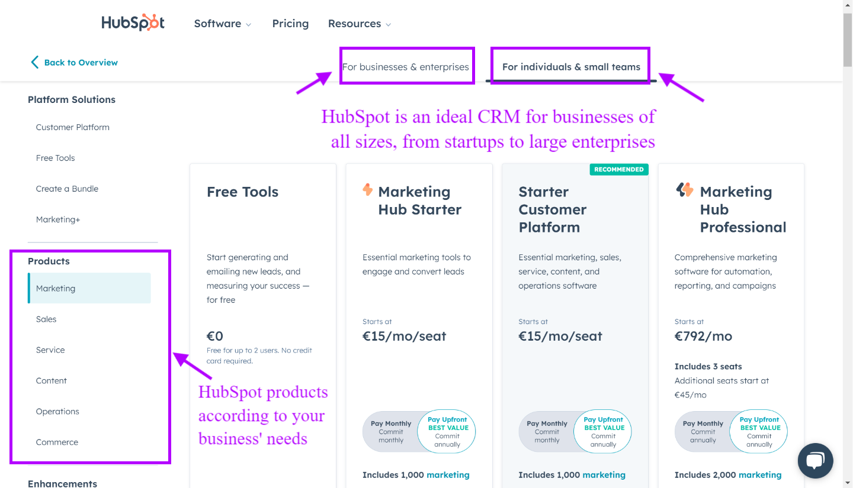Switch to the For individuals & small teams tab
The image size is (853, 488).
(570, 67)
